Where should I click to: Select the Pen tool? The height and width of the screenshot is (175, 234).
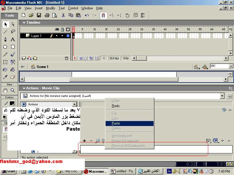pyautogui.click(x=5, y=39)
